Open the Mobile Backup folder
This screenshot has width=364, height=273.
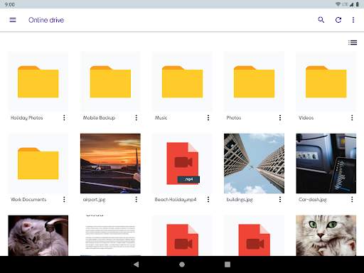click(110, 82)
